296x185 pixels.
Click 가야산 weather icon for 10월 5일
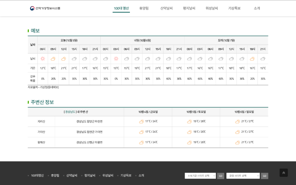coord(189,132)
